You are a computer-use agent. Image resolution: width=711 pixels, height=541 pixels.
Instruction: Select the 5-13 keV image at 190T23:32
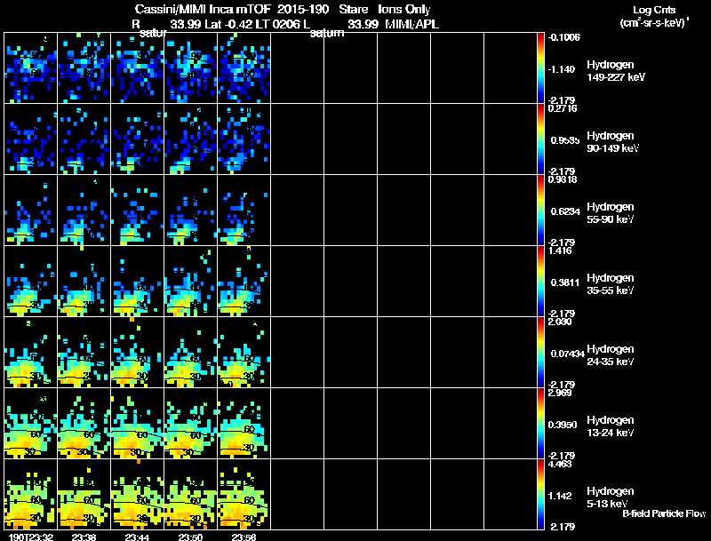pyautogui.click(x=31, y=495)
